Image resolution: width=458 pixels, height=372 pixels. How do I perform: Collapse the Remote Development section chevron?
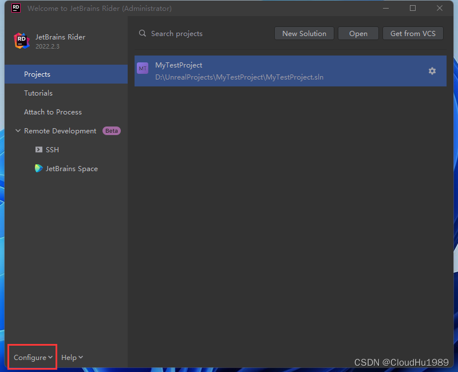18,131
